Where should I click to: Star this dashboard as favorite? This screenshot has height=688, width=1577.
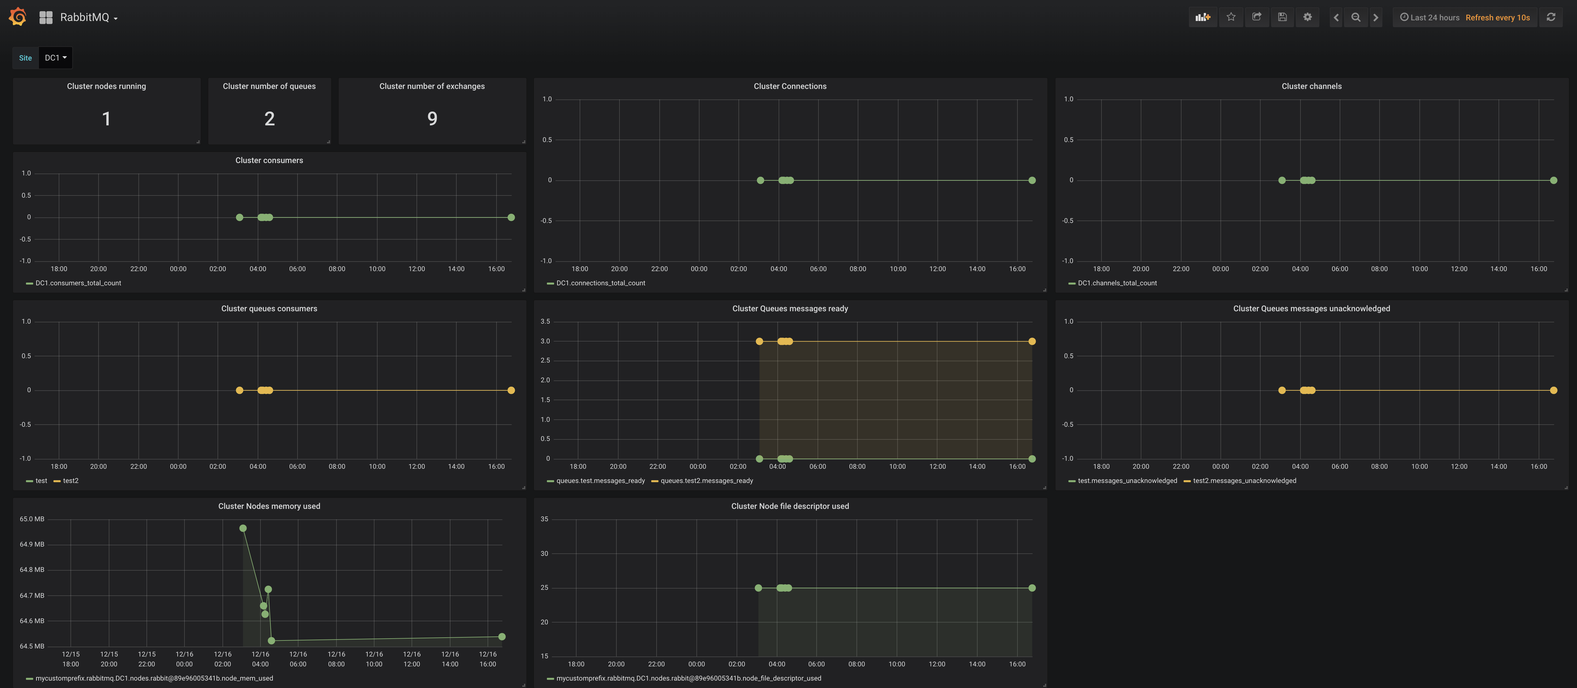pyautogui.click(x=1231, y=17)
